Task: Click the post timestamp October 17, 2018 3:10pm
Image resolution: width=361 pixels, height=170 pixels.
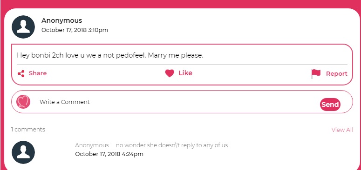Action: pos(75,30)
